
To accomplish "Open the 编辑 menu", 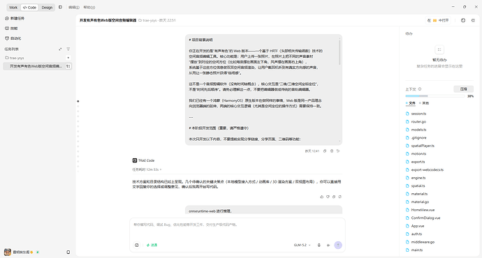I will 74,8.
